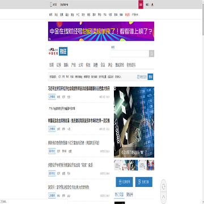204x204 pixels.
Task: Open the 财经百科 channel tab
Action: (131, 65)
